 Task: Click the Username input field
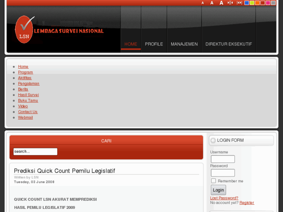pyautogui.click(x=223, y=159)
